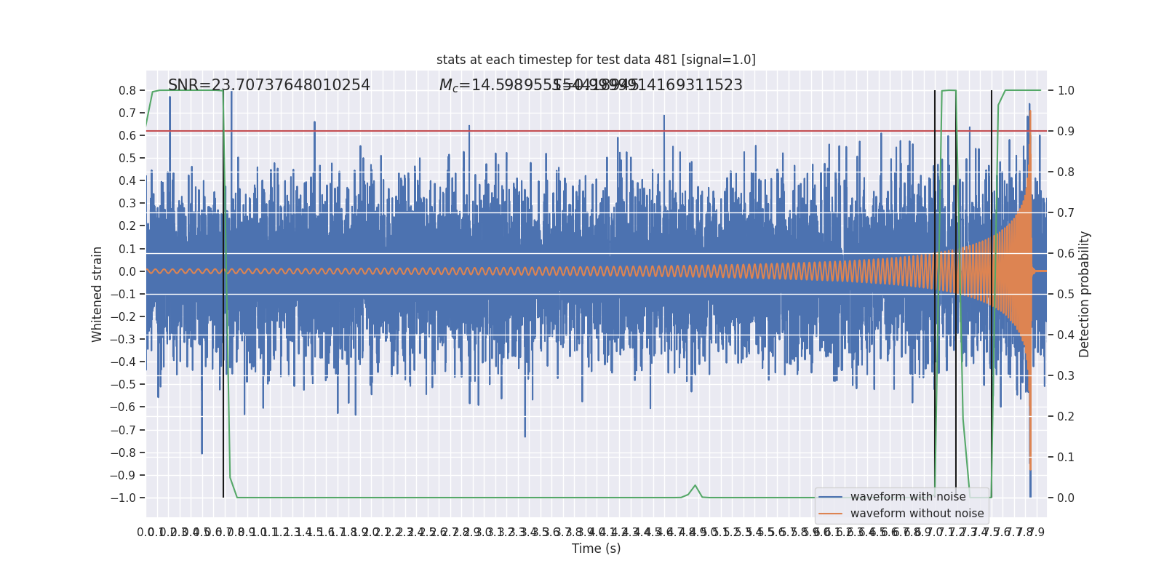Click the 1.0 tick on right probability axis
Viewport: 1164px width, 582px height.
tap(1066, 91)
